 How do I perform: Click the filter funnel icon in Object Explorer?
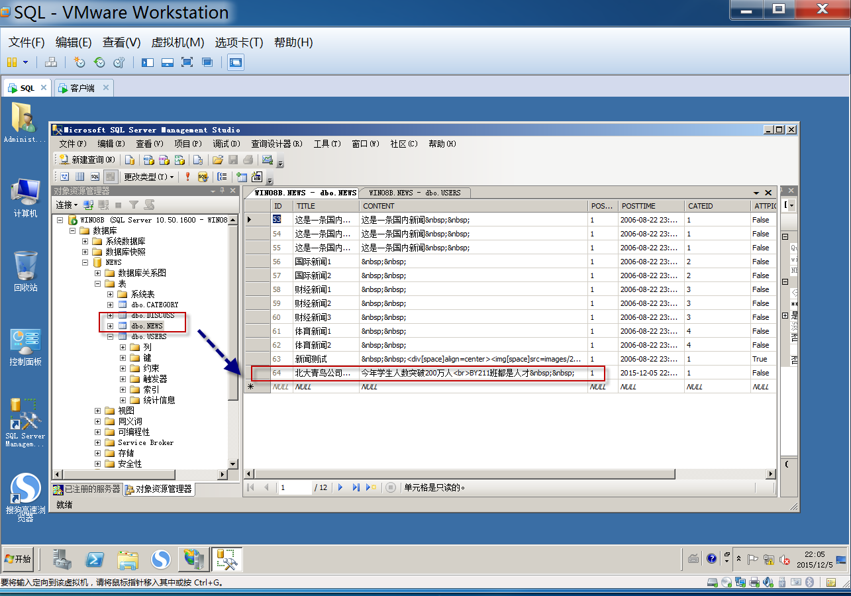coord(134,205)
